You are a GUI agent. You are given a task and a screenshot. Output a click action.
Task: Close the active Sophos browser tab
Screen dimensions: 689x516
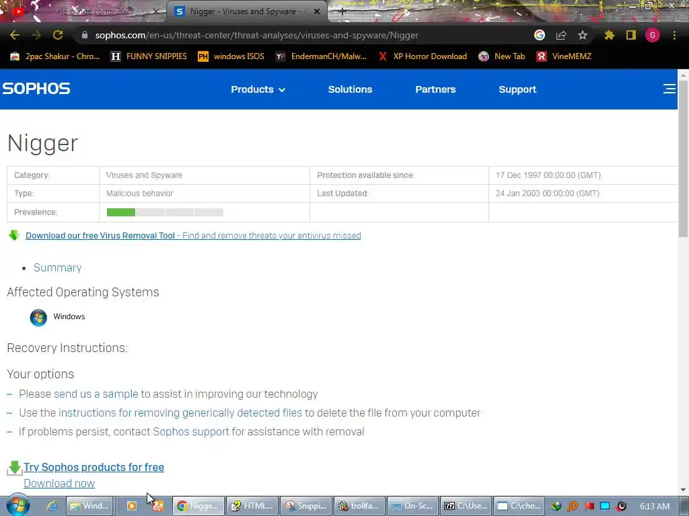click(x=317, y=12)
